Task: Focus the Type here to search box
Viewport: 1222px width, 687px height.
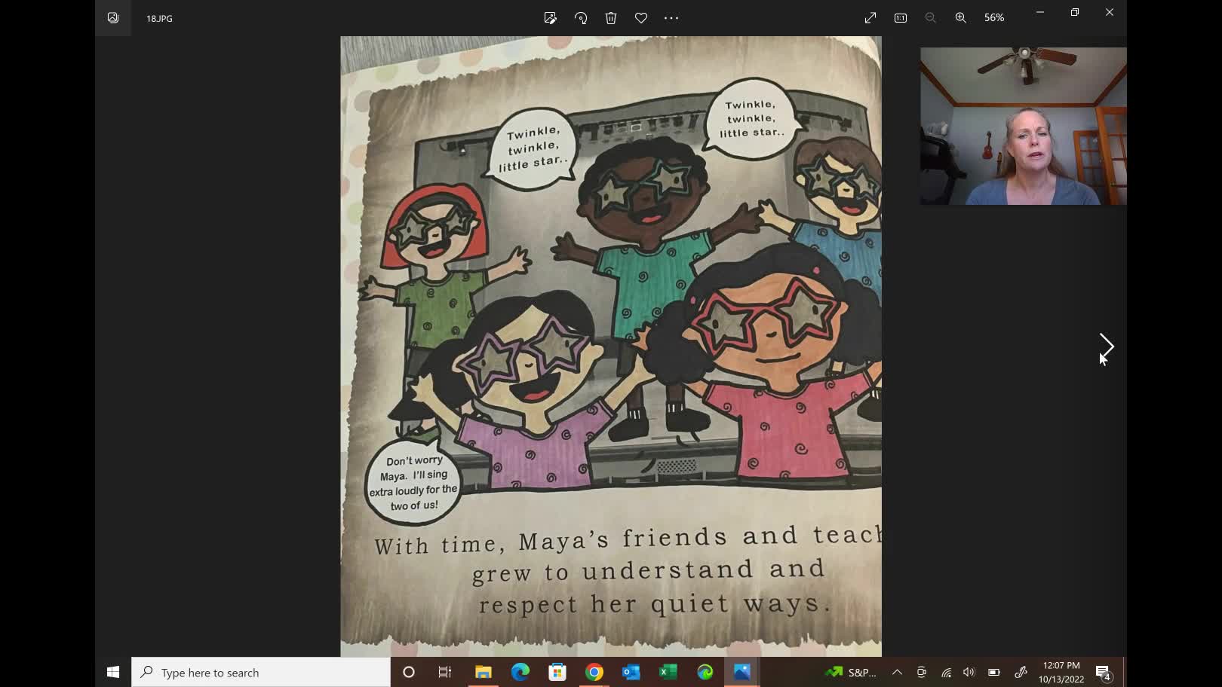Action: pos(261,672)
